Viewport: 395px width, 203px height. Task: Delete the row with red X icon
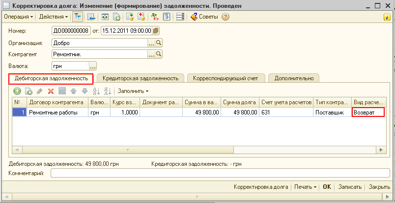[51, 91]
